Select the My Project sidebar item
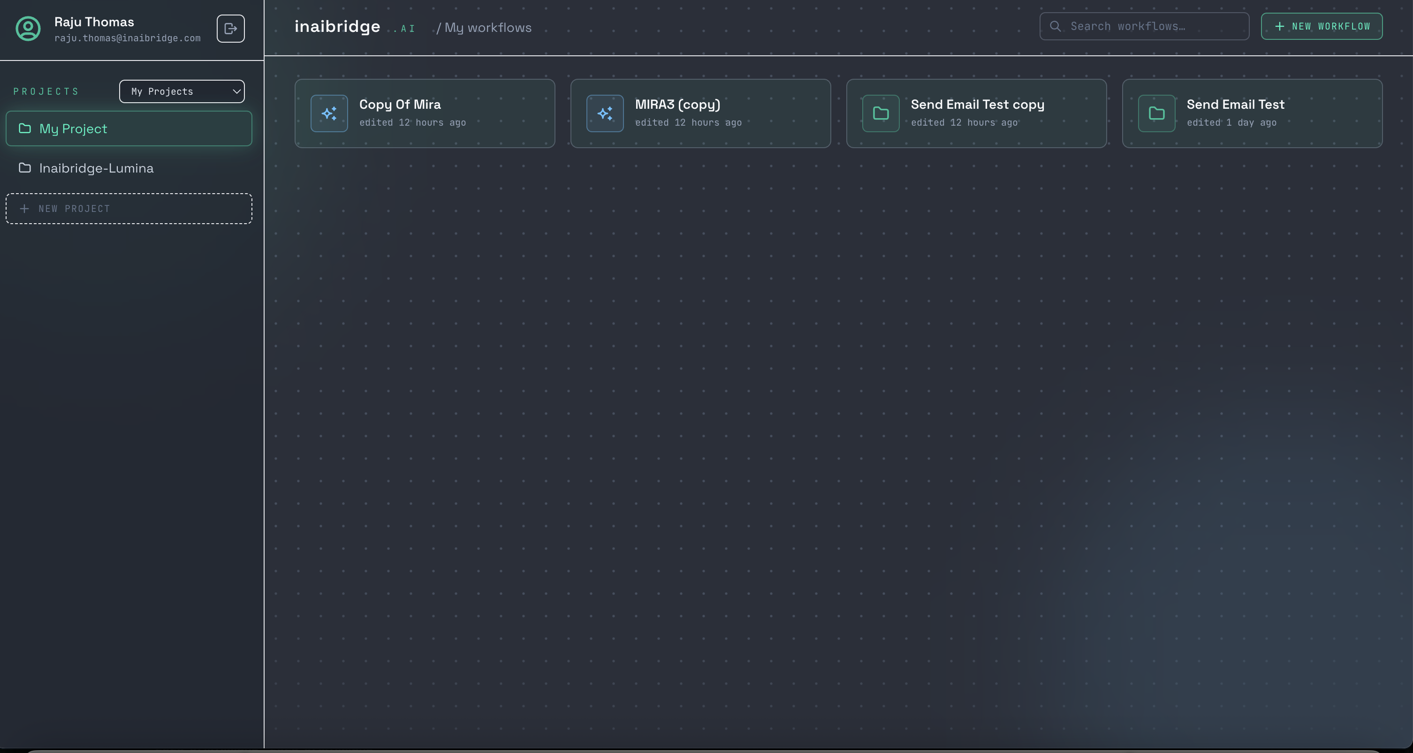The height and width of the screenshot is (753, 1413). click(x=129, y=129)
